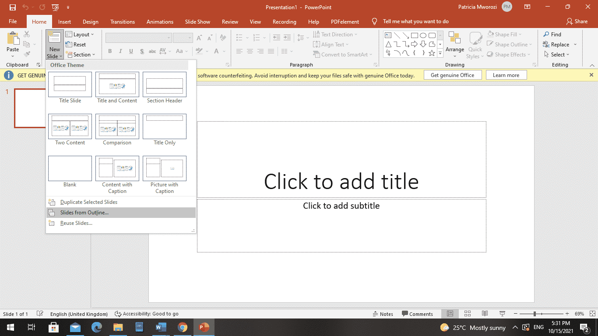
Task: Choose Slides from Outline menu entry
Action: (84, 213)
